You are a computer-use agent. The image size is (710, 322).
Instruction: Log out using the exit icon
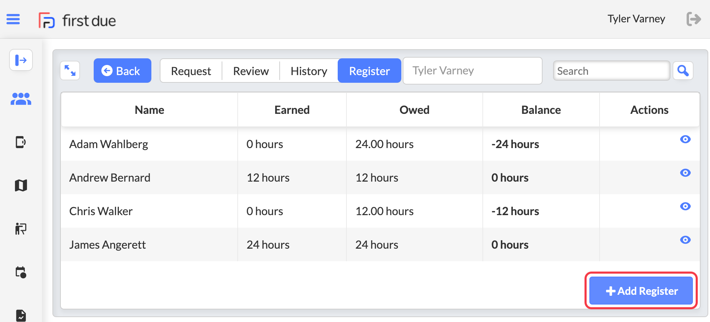click(693, 19)
